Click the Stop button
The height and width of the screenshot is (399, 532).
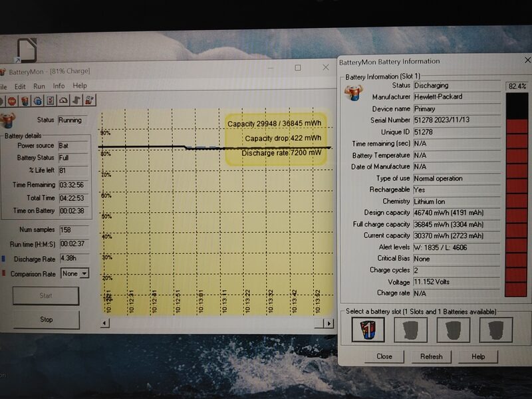coord(46,319)
